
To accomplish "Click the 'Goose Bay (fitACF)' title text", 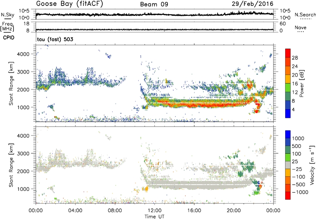I will tap(70, 4).
